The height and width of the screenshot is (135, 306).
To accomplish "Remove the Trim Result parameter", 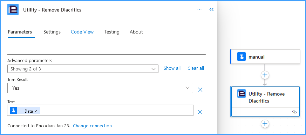I will tap(200, 90).
